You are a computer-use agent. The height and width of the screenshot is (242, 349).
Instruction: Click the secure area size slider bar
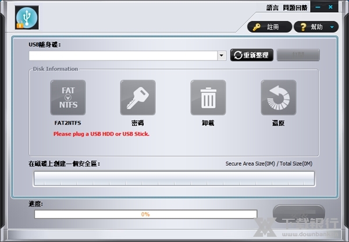coord(174,179)
